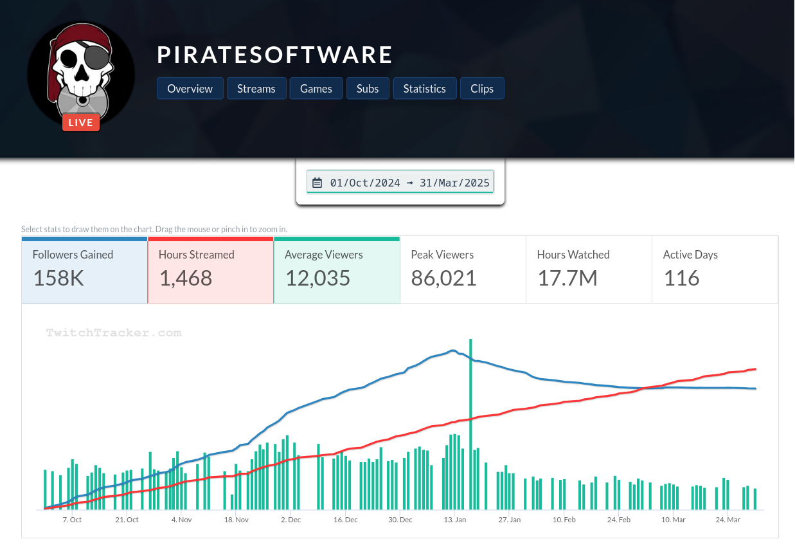Enable the Active Days stat

tap(714, 269)
